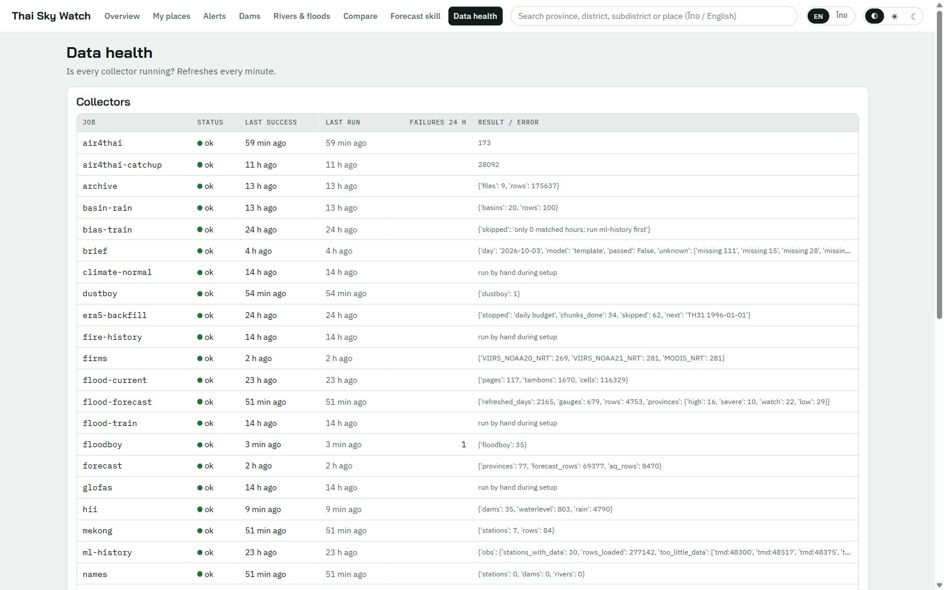Viewport: 944px width, 590px height.
Task: Open the Alerts page
Action: tap(214, 16)
